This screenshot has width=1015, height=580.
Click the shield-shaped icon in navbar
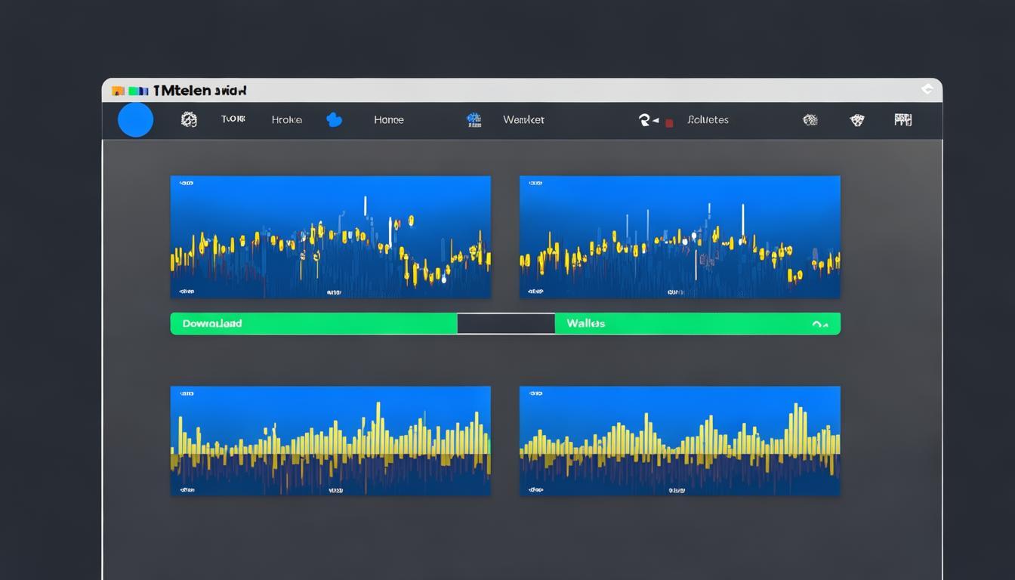[x=857, y=119]
